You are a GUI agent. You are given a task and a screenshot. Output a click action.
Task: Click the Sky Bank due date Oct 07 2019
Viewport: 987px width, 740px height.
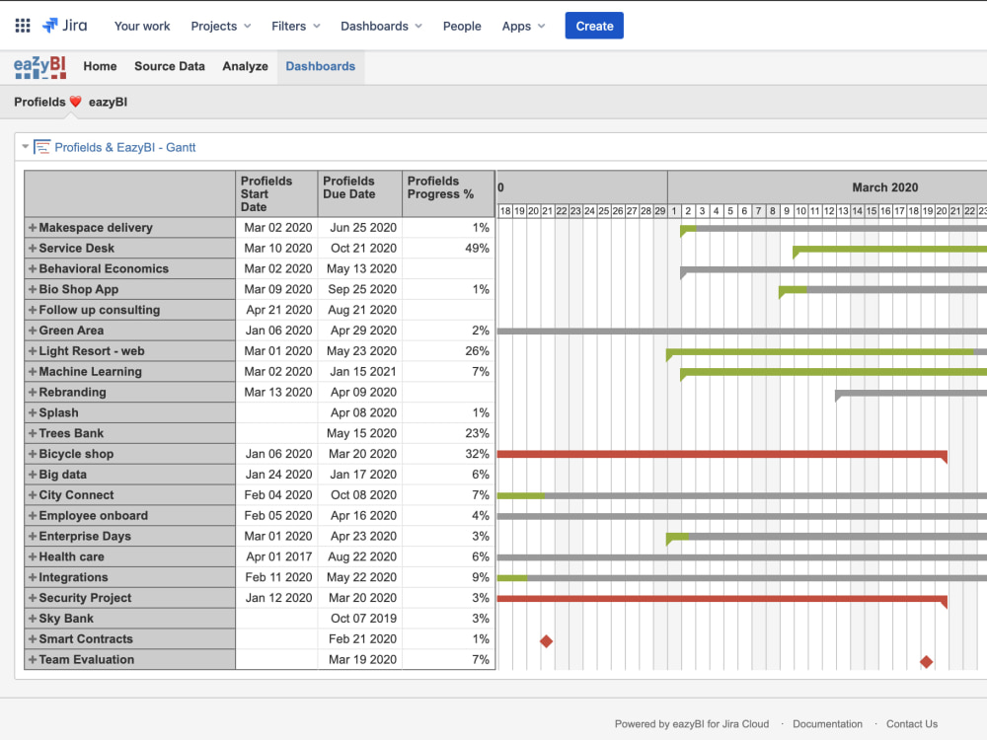click(x=360, y=618)
